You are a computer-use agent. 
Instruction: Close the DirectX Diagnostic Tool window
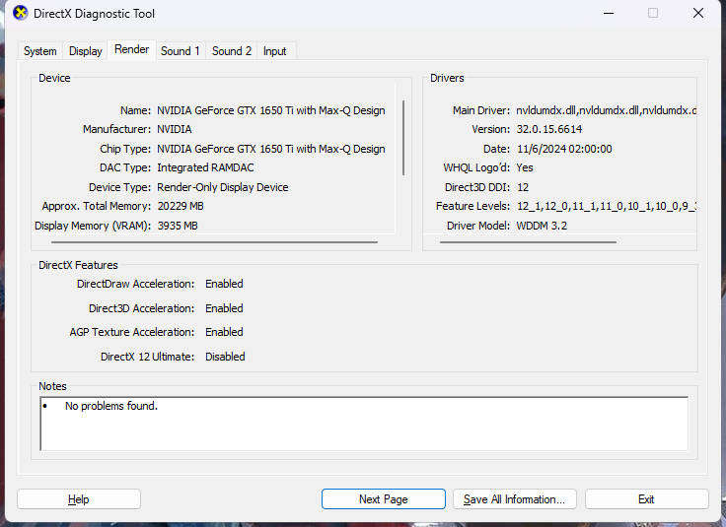(x=698, y=14)
